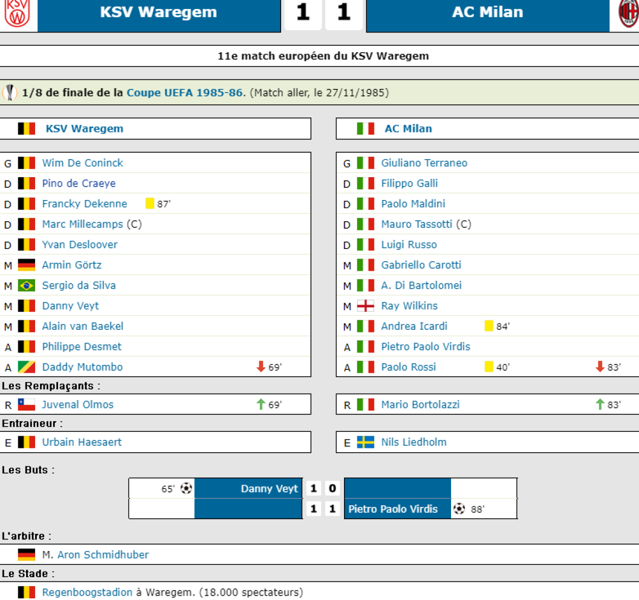Viewport: 639px width, 600px height.
Task: Click Mario Bortolazzi's green substitution arrow
Action: (600, 404)
